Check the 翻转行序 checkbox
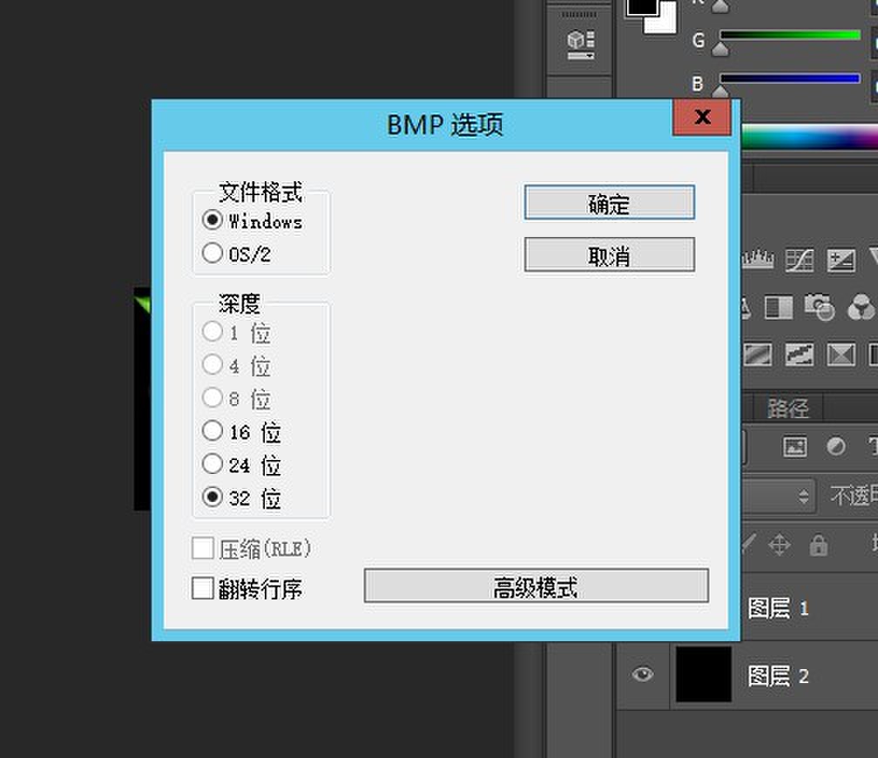878x758 pixels. click(203, 589)
